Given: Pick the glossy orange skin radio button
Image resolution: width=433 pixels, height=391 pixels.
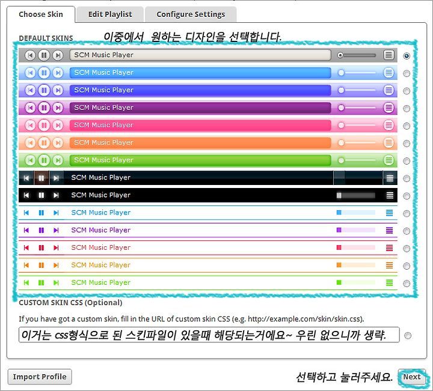Looking at the screenshot, I should [406, 144].
